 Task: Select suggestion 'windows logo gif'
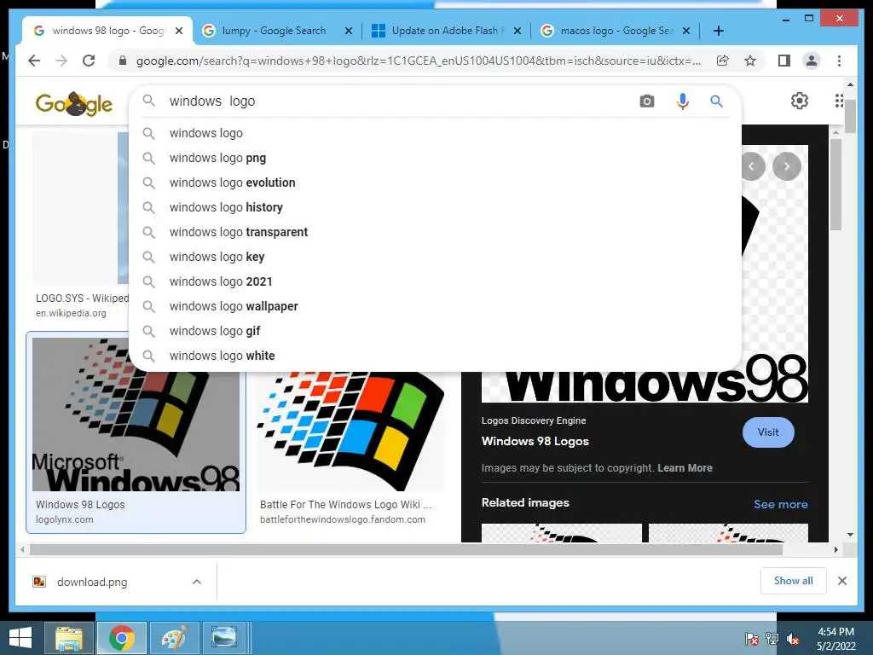[436, 331]
